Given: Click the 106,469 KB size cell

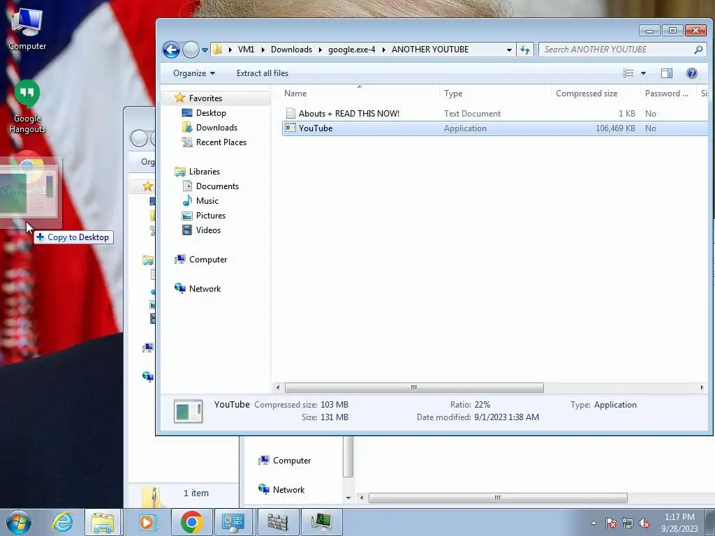Looking at the screenshot, I should [615, 128].
